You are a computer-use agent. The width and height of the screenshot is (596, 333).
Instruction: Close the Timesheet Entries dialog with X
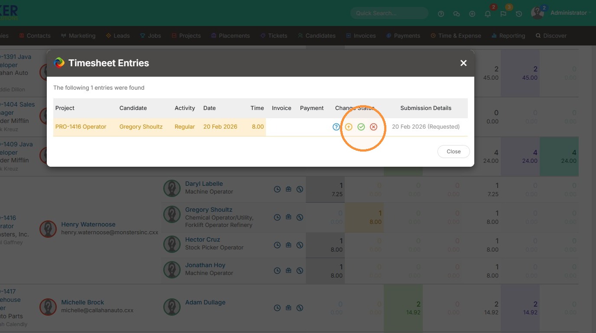click(463, 63)
